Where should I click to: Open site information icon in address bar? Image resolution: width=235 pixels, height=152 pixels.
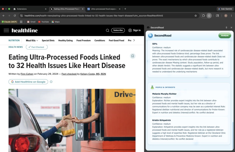coord(22,15)
